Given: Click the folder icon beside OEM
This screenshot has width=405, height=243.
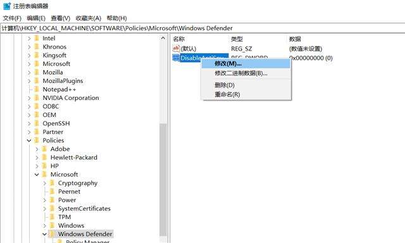Looking at the screenshot, I should pyautogui.click(x=37, y=115).
